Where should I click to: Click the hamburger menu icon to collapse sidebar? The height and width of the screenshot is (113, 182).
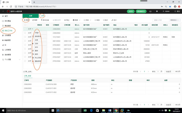[x=3, y=11]
